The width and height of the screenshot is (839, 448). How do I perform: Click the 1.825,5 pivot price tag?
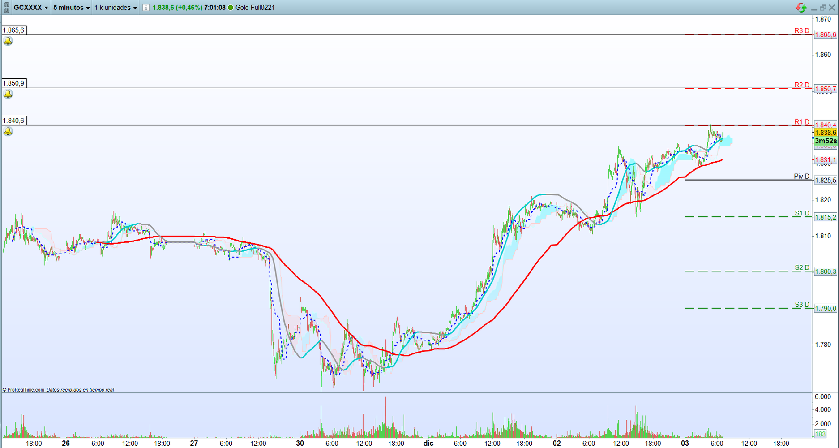[x=826, y=180]
